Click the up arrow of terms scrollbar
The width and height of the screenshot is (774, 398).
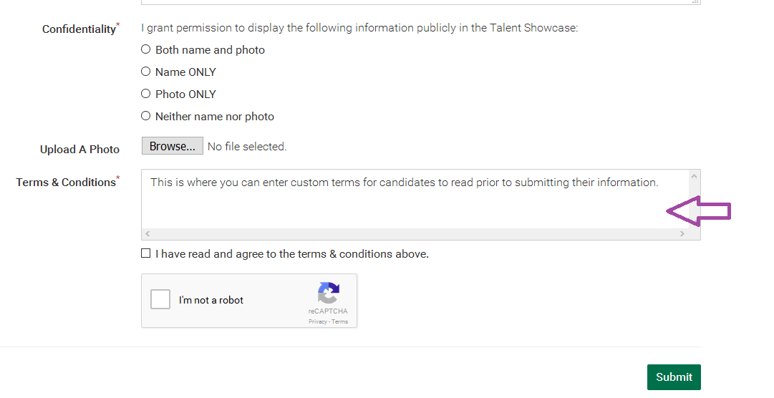pos(694,176)
